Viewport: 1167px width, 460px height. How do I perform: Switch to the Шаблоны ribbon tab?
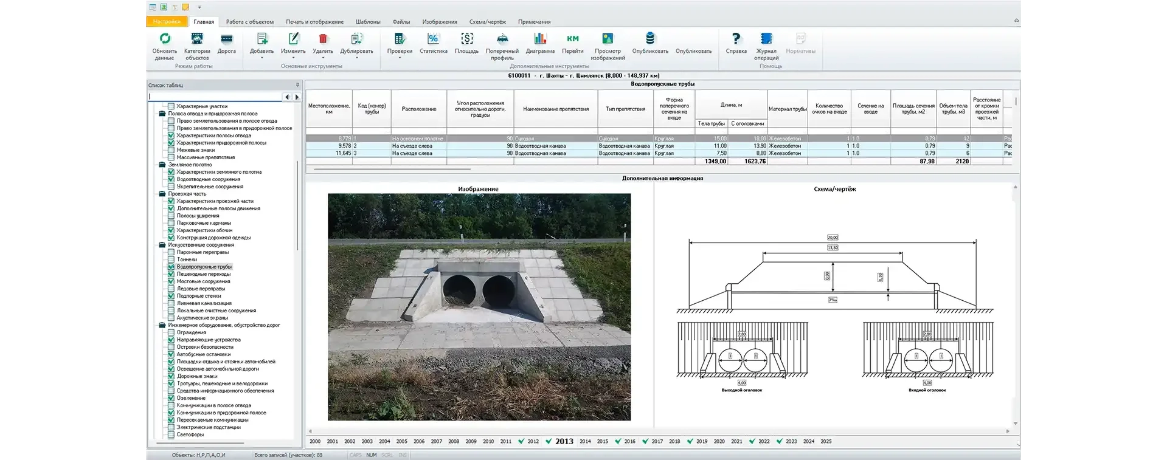point(368,22)
